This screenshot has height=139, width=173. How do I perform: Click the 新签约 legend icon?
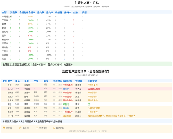[20, 128]
